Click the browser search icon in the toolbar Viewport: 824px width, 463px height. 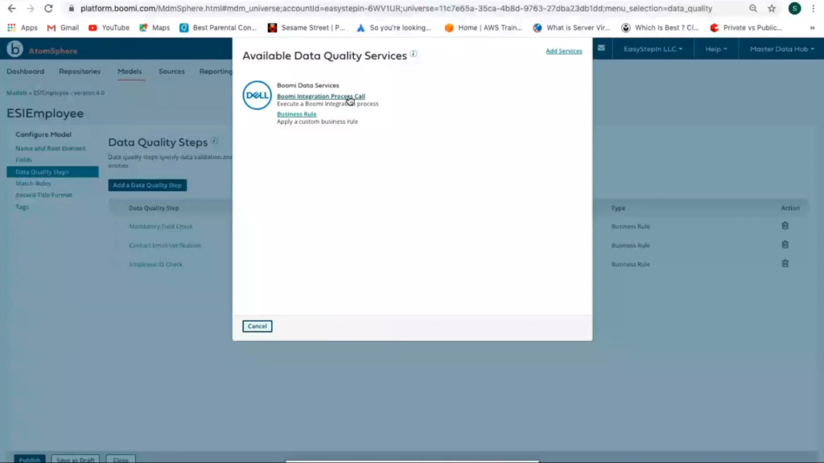[752, 8]
